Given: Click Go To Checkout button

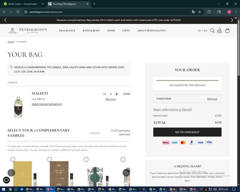Looking at the screenshot, I should (187, 132).
